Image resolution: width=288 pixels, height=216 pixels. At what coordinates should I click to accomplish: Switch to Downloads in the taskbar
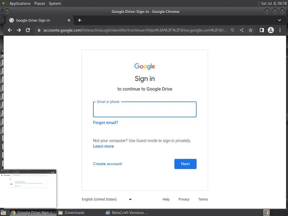pyautogui.click(x=72, y=213)
